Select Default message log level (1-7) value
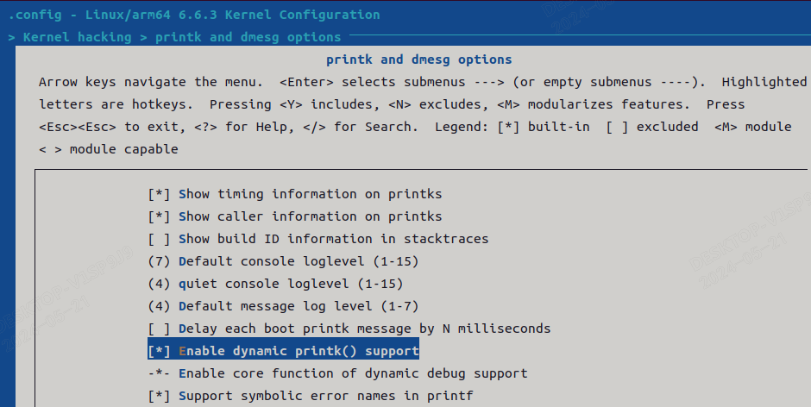Image resolution: width=811 pixels, height=407 pixels. click(x=159, y=306)
